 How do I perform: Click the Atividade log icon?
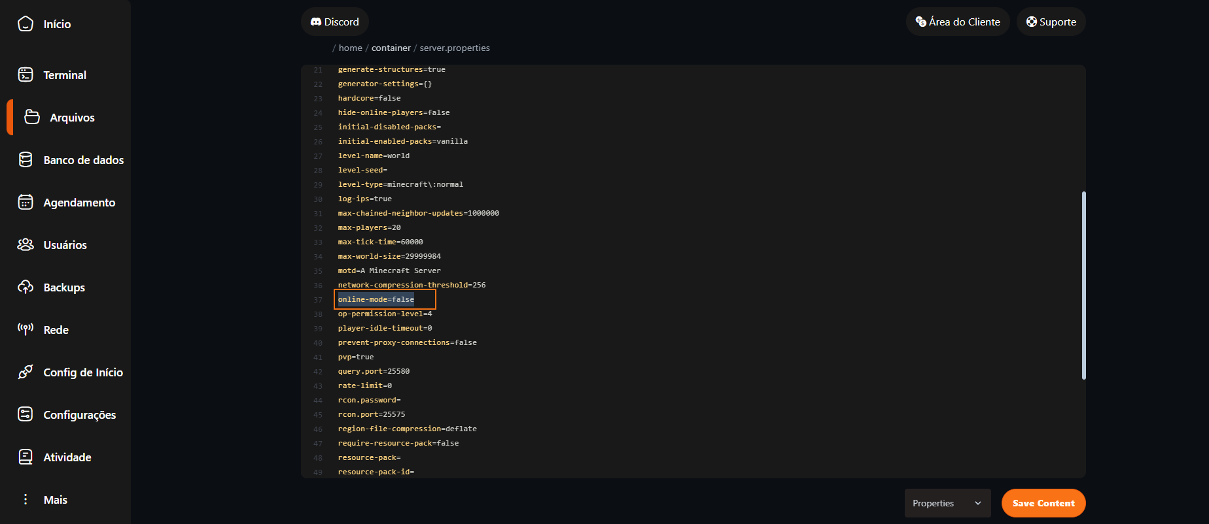[26, 457]
